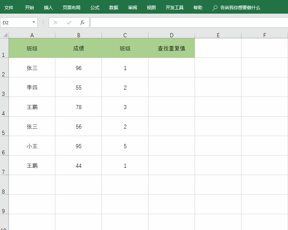Select row 5 header
The image size is (288, 230).
coord(4,126)
